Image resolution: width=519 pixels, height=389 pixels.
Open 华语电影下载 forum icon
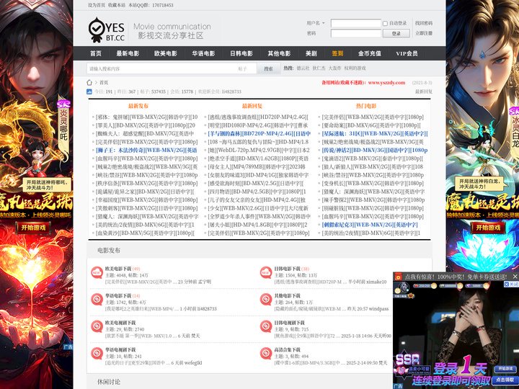pos(97,300)
